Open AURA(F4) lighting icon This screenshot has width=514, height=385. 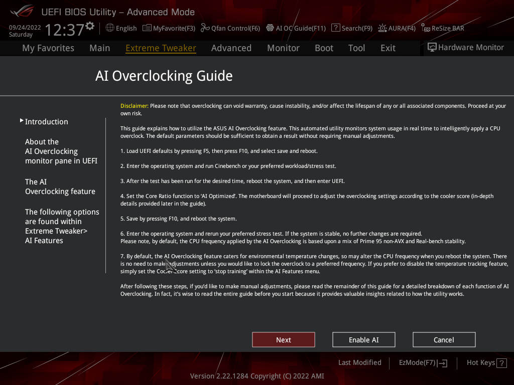(x=382, y=28)
